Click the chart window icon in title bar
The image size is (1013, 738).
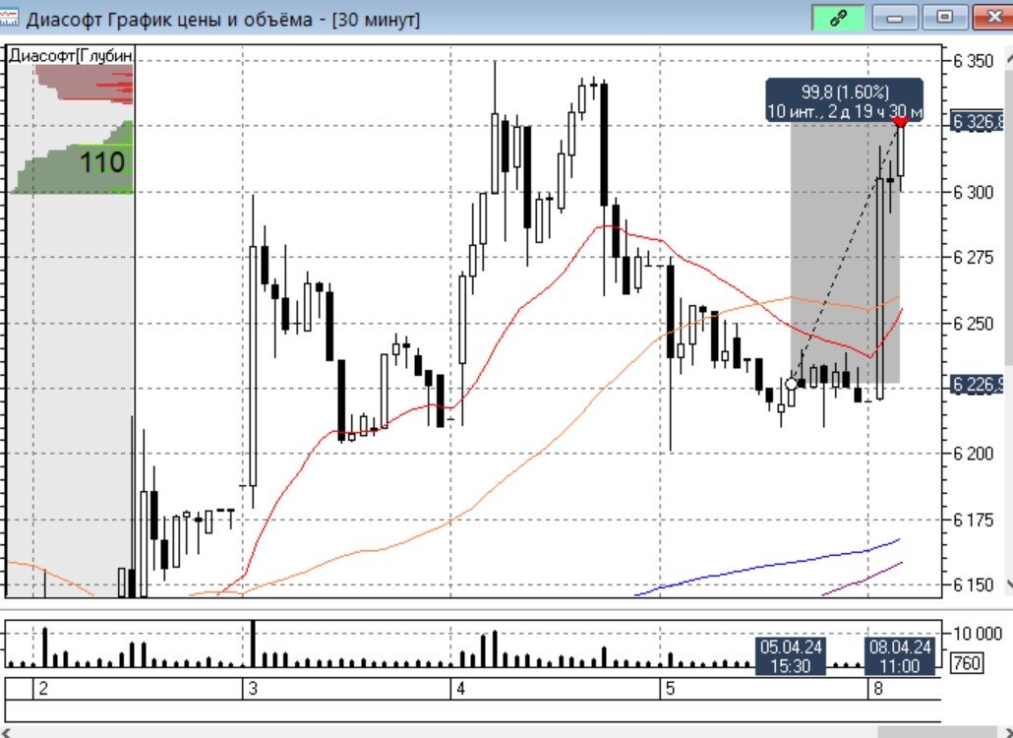pyautogui.click(x=9, y=18)
